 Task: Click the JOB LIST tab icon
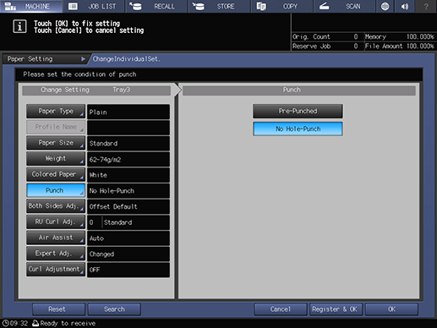coord(73,6)
